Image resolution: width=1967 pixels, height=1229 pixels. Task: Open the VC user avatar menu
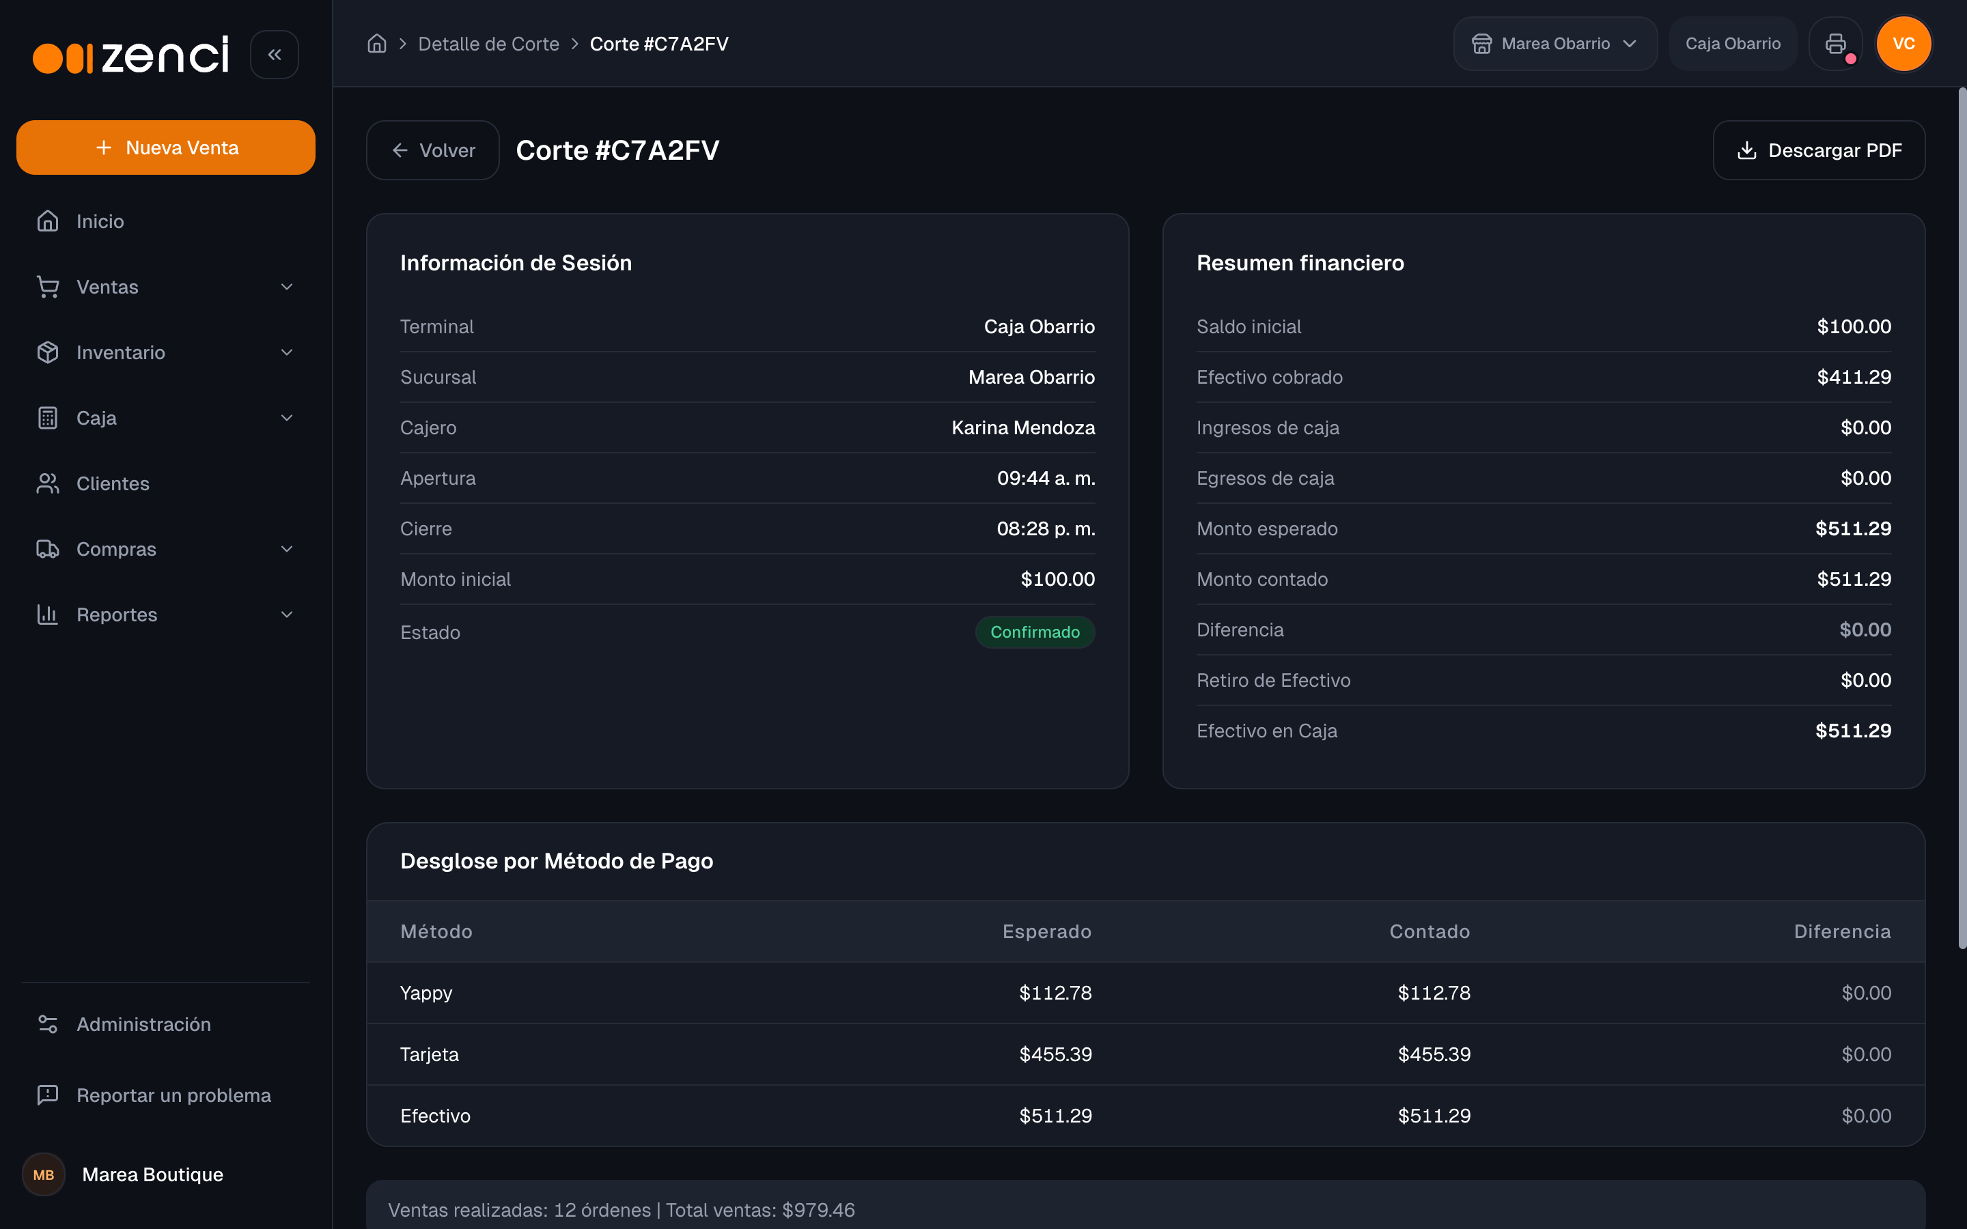(x=1903, y=44)
